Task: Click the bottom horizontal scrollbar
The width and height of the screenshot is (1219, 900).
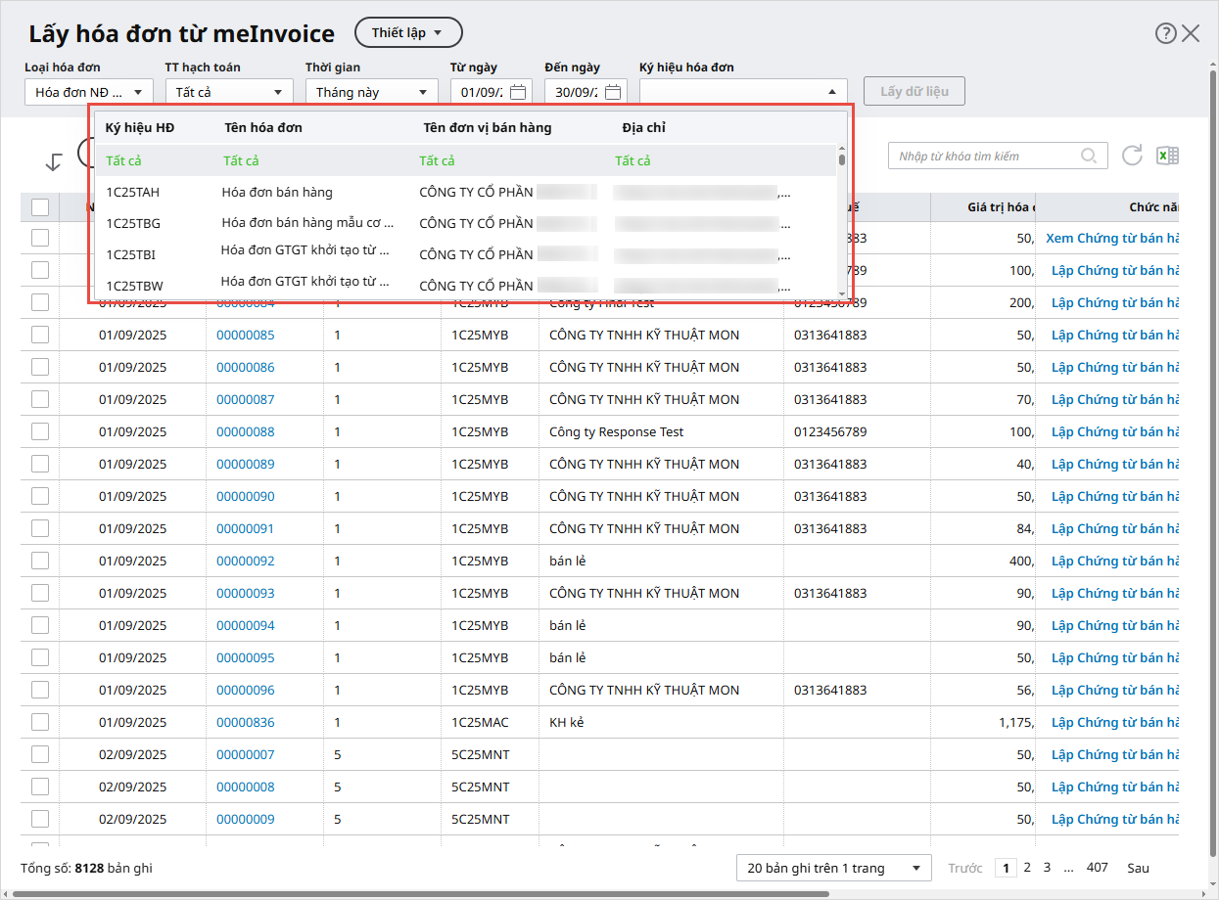Action: click(421, 893)
